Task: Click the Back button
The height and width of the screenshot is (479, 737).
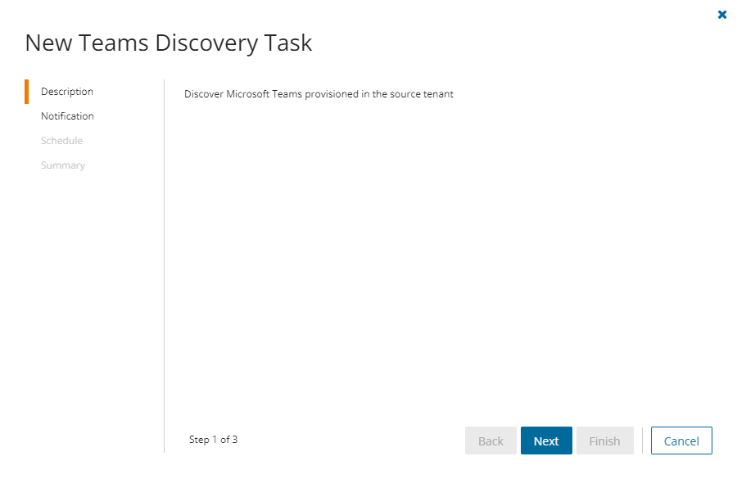Action: pos(491,441)
